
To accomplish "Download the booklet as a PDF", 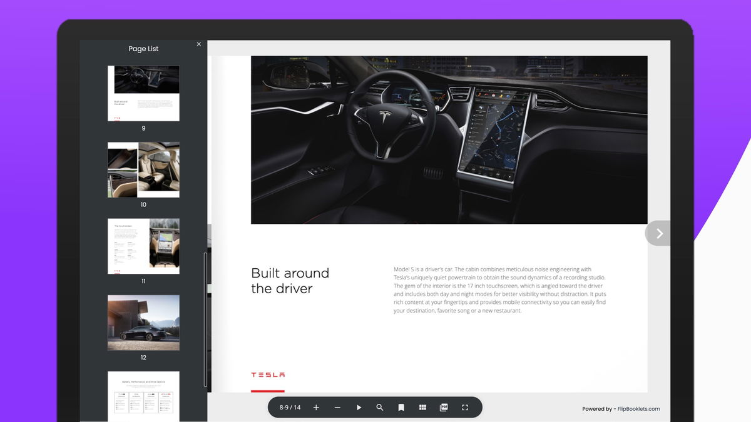I will [x=444, y=407].
